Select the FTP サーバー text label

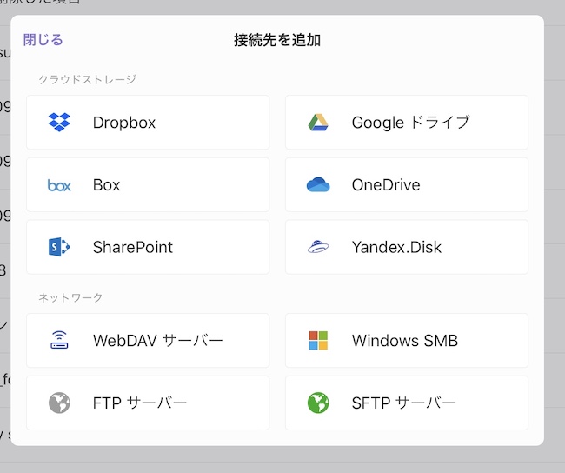tap(140, 403)
